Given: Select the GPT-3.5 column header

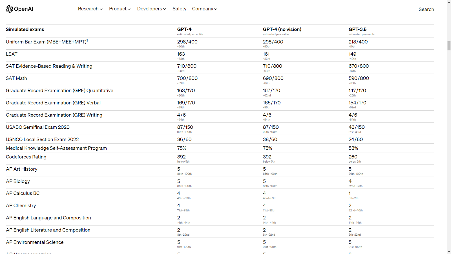Looking at the screenshot, I should point(357,29).
